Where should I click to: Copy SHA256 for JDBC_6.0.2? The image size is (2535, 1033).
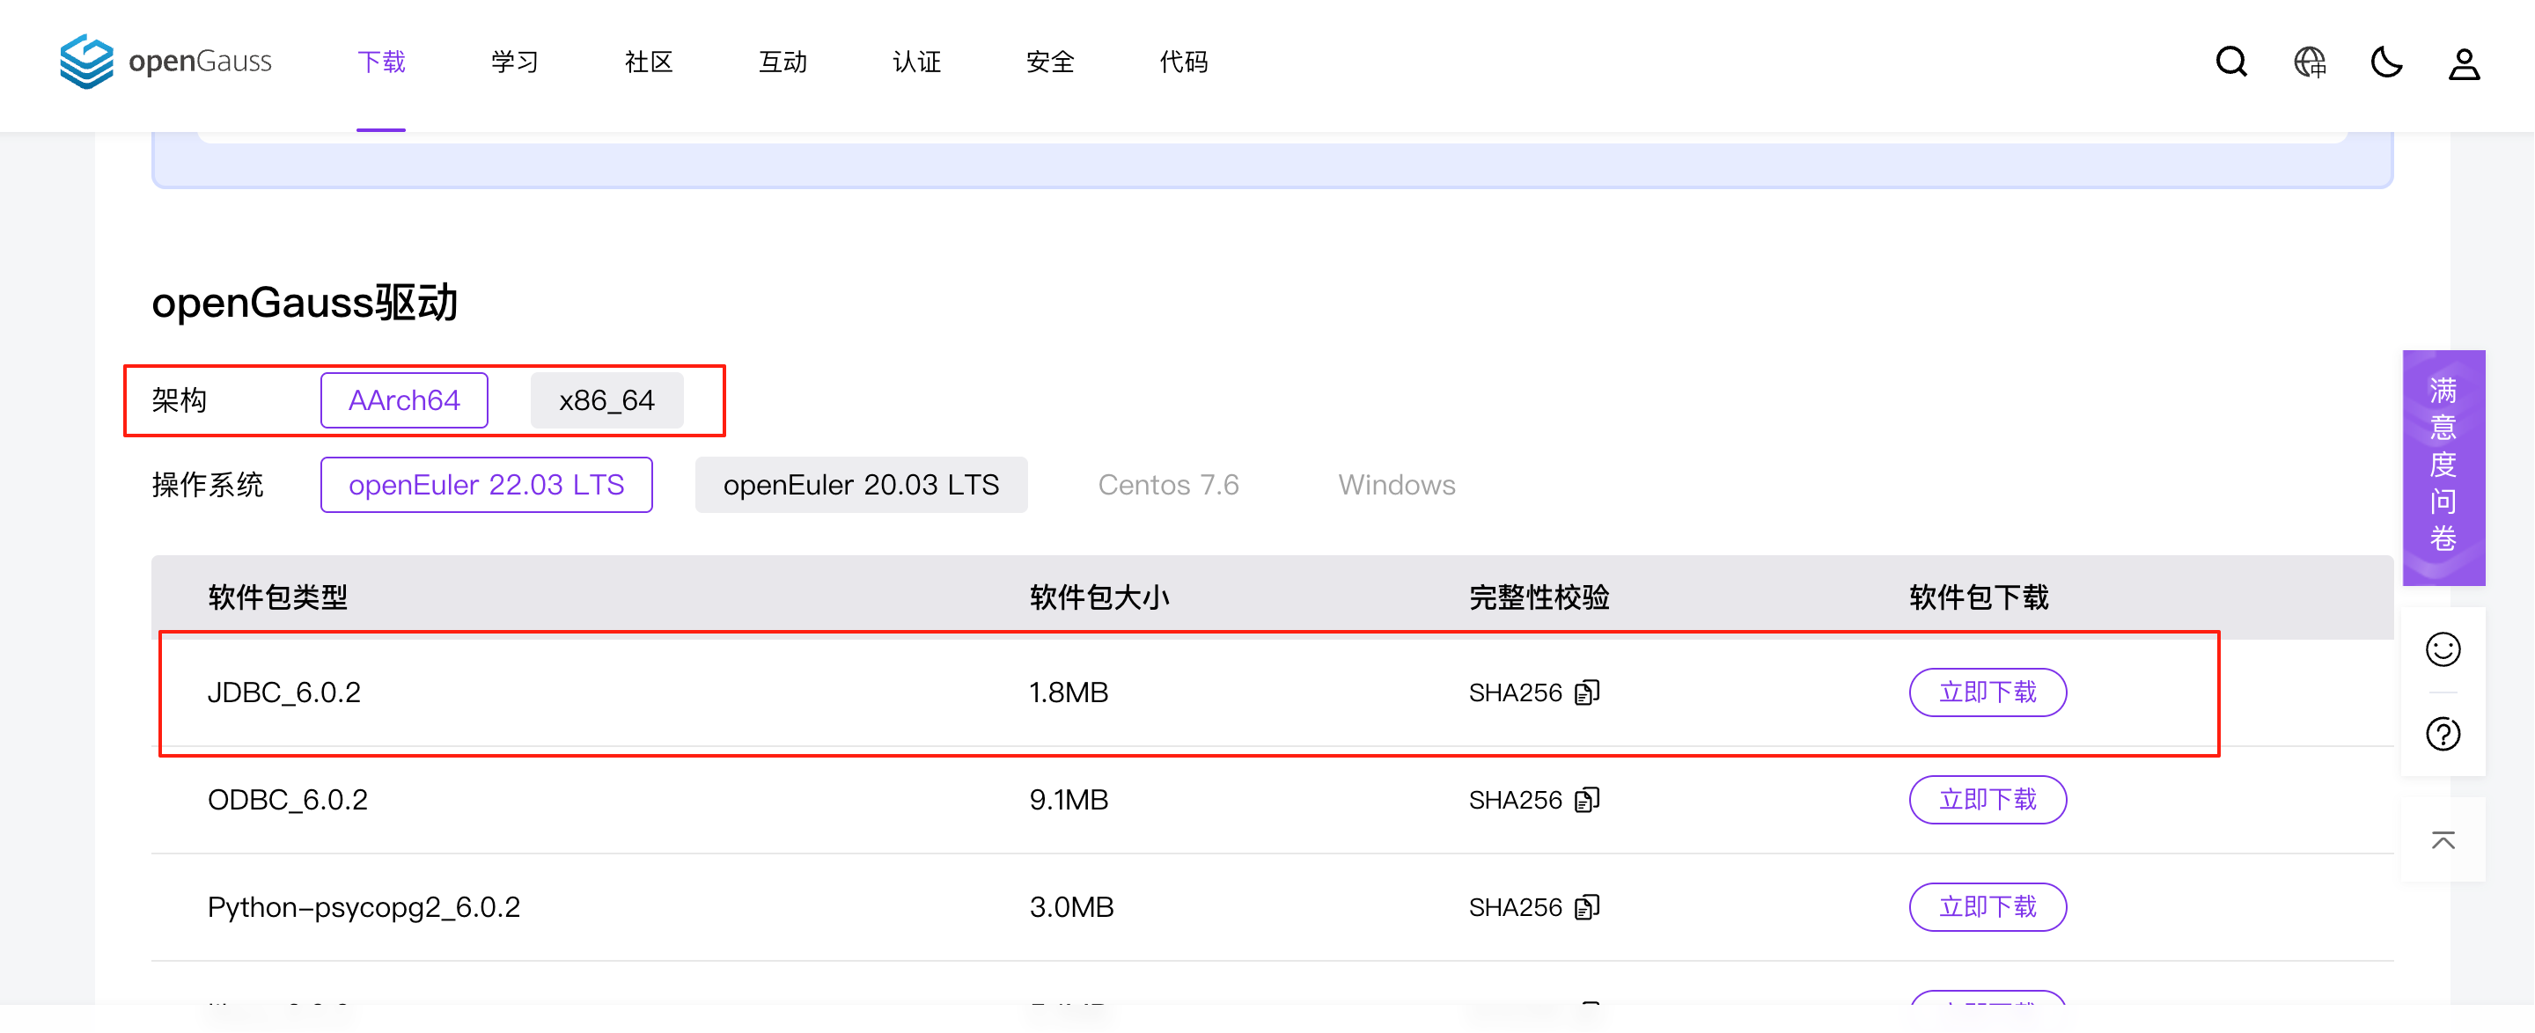coord(1586,692)
